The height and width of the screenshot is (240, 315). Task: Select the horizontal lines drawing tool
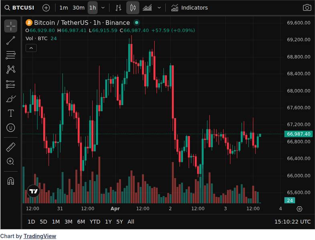[x=11, y=55]
